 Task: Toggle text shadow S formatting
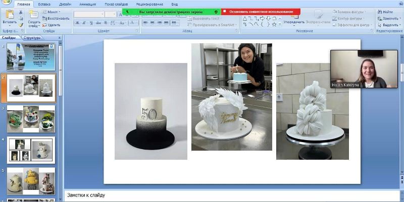[106, 23]
